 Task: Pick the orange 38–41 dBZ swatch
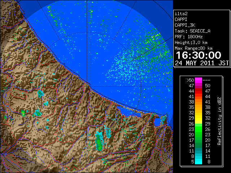[x=199, y=102]
